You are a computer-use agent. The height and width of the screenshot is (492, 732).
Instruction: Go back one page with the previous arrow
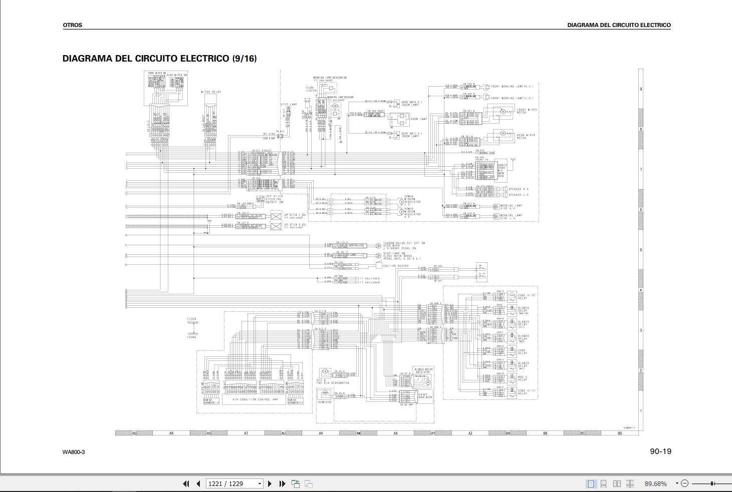pyautogui.click(x=198, y=483)
